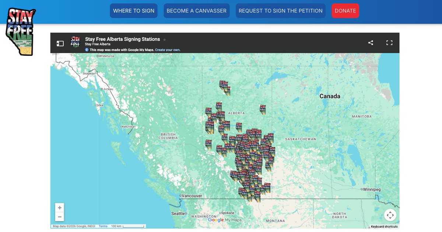Open the map Terms link
Screen dimensions: 442x232
pyautogui.click(x=103, y=226)
